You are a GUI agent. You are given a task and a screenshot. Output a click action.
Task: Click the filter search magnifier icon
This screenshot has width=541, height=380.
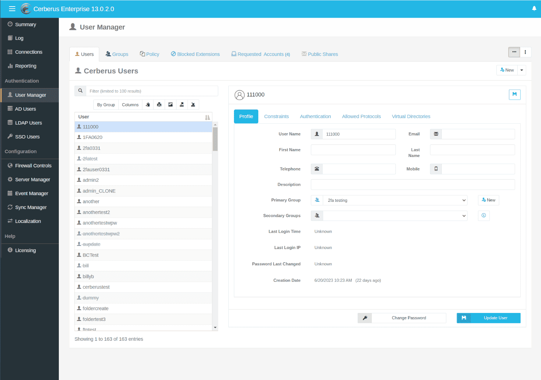(80, 91)
